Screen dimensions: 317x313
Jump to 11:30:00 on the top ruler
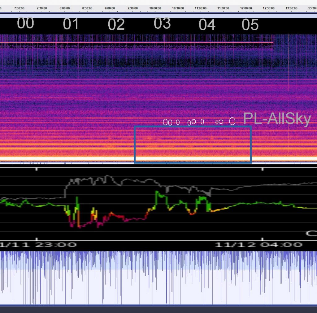(x=223, y=8)
